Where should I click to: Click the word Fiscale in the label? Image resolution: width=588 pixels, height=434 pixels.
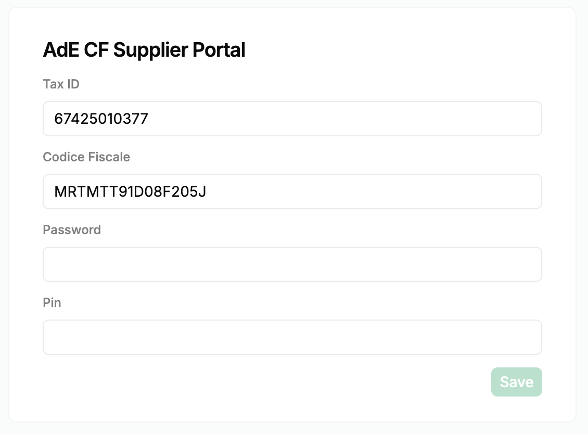tap(108, 157)
